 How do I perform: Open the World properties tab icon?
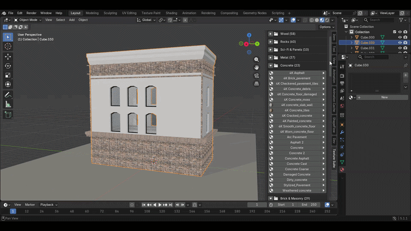342,106
